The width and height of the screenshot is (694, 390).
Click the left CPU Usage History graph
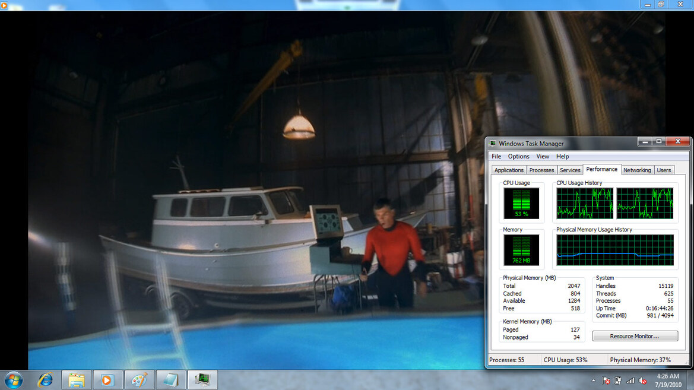(585, 203)
